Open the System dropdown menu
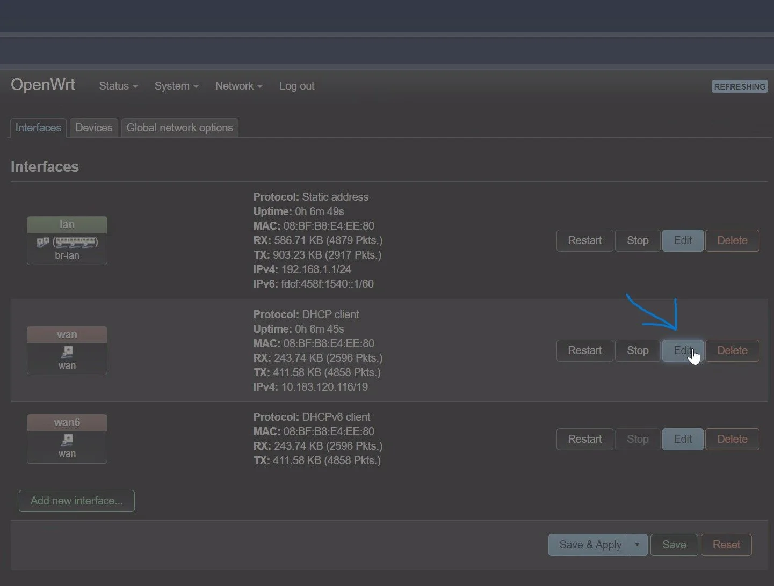 coord(177,86)
